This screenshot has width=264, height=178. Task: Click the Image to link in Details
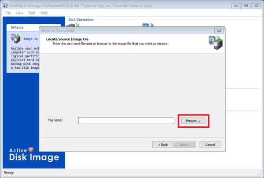[31, 39]
